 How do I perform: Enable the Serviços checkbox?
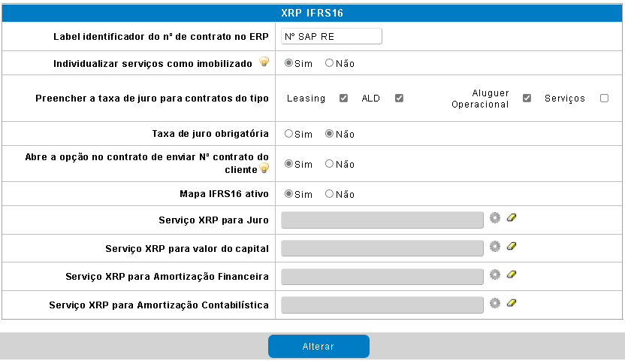click(604, 98)
